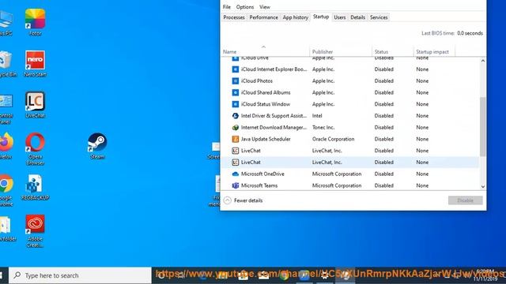Open the Adobe Creative Cloud desktop icon

(35, 231)
